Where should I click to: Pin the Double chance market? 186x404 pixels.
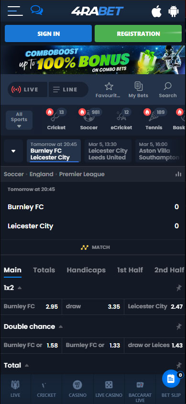[x=179, y=327]
